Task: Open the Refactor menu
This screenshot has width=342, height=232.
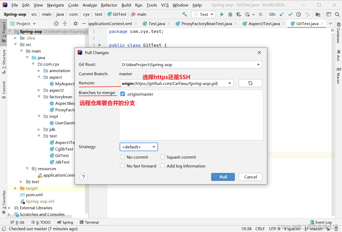Action: pos(109,5)
